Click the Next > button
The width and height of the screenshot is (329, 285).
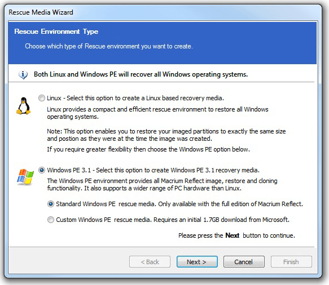click(197, 262)
